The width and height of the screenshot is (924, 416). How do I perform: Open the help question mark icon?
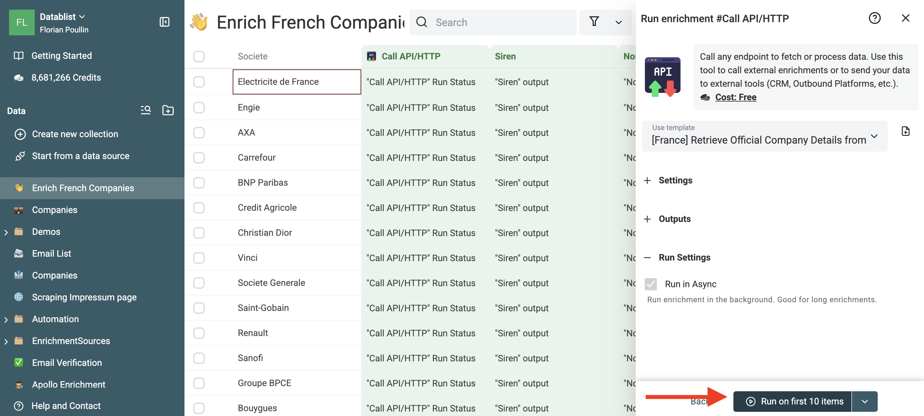874,18
